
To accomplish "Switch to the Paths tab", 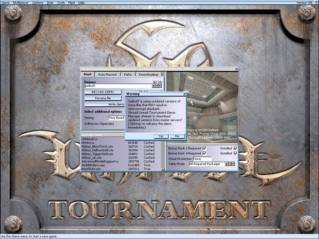I will coord(128,75).
